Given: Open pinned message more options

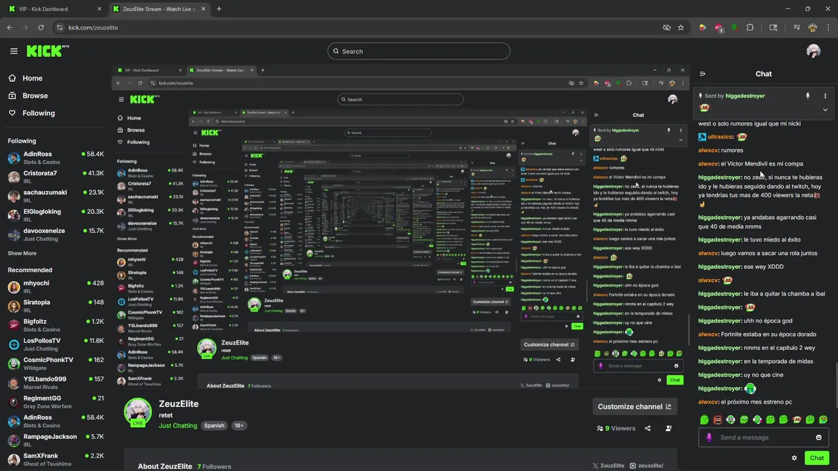Looking at the screenshot, I should pyautogui.click(x=825, y=96).
